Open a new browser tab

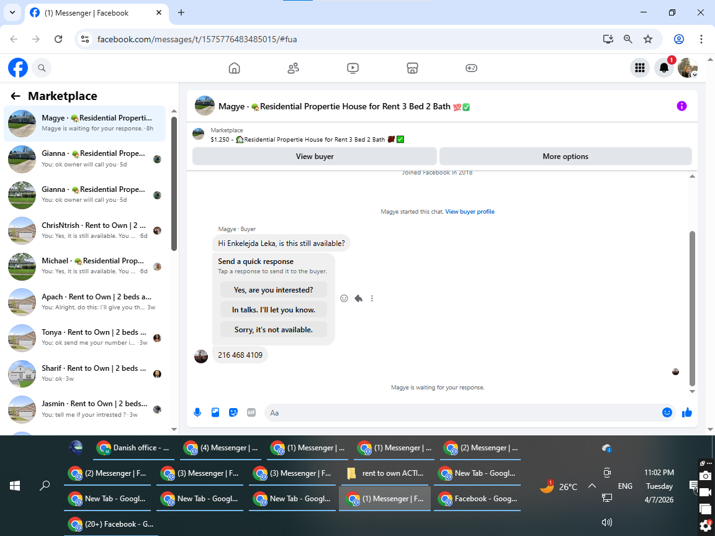point(181,13)
